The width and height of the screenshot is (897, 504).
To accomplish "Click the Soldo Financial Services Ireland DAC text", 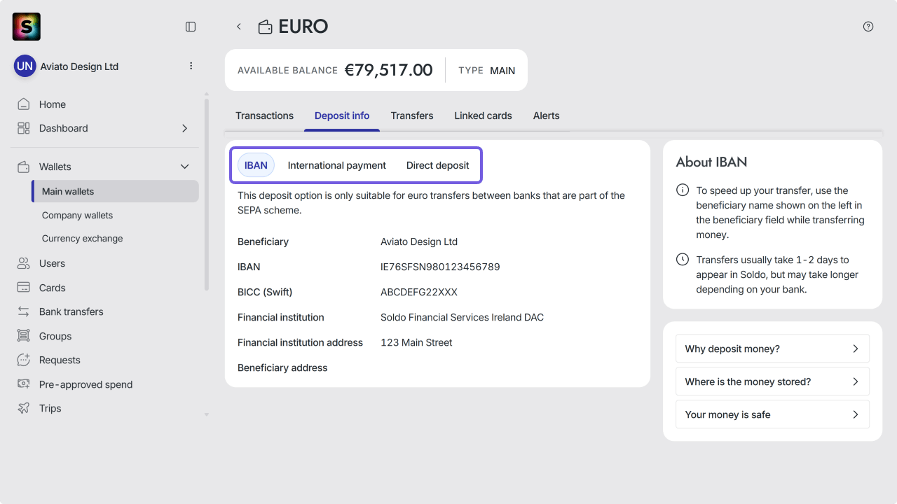I will point(462,317).
